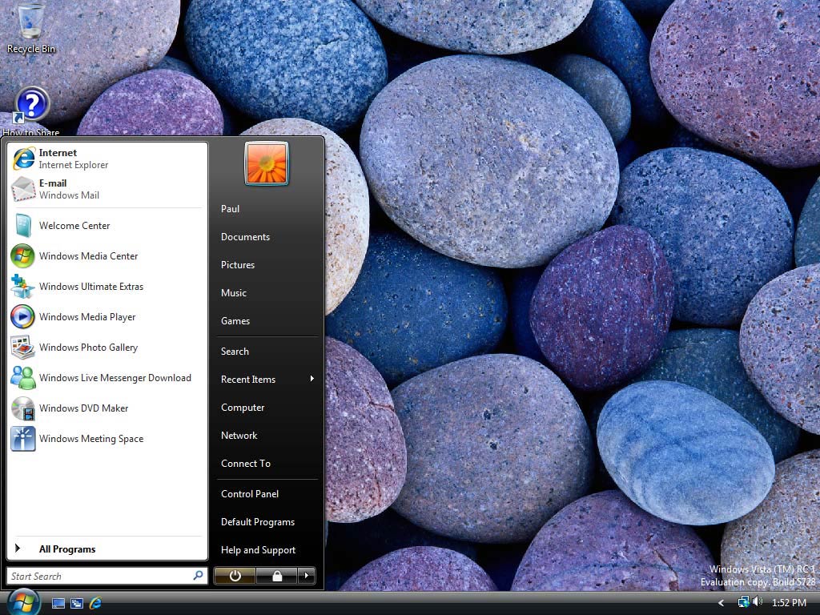Click the orange flower user account picture
Screen dimensions: 820x615
(266, 163)
